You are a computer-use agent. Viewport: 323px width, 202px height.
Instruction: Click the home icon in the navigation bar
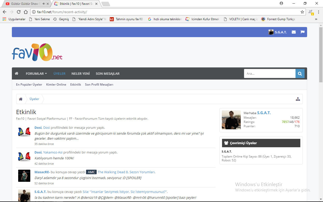[17, 73]
